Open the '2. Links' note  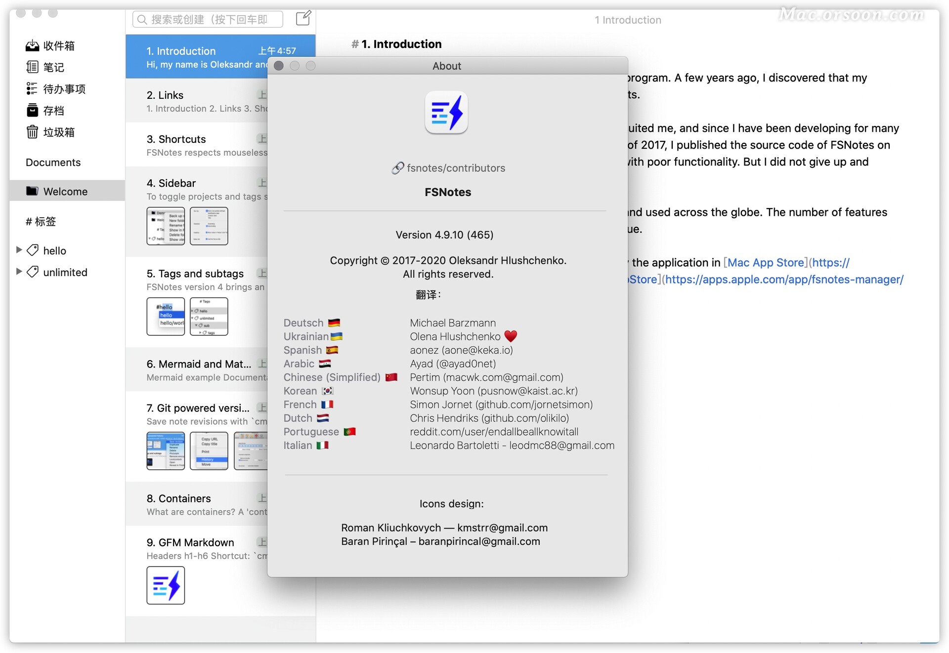pos(197,101)
